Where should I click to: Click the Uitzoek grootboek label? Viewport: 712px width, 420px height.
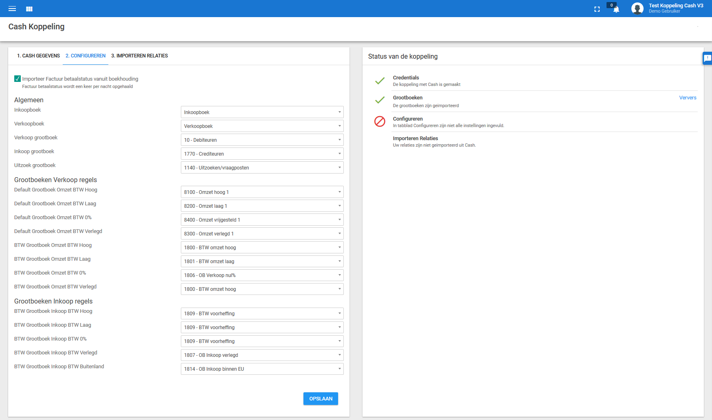click(35, 165)
